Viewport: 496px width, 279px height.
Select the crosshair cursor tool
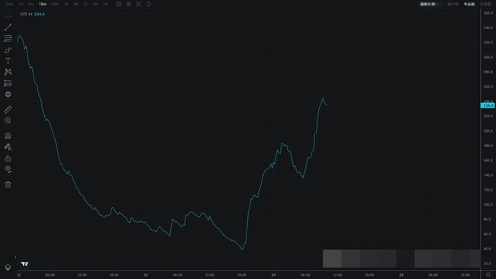[x=8, y=16]
